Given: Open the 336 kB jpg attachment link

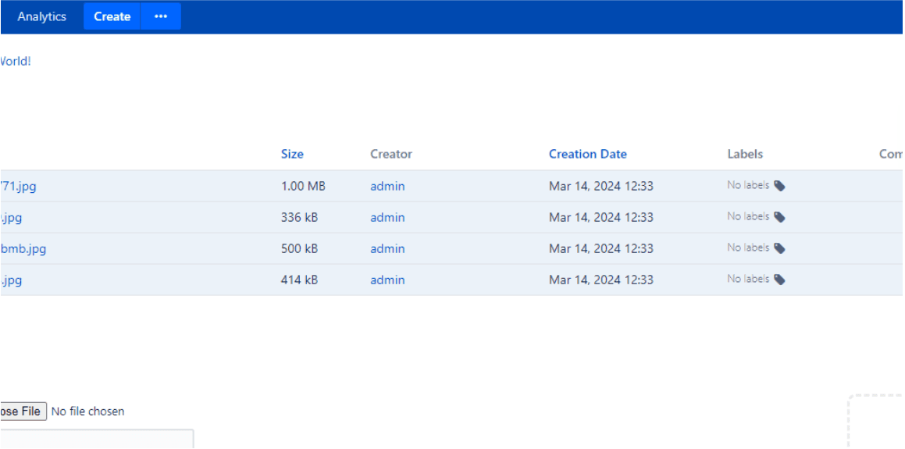Looking at the screenshot, I should [11, 218].
